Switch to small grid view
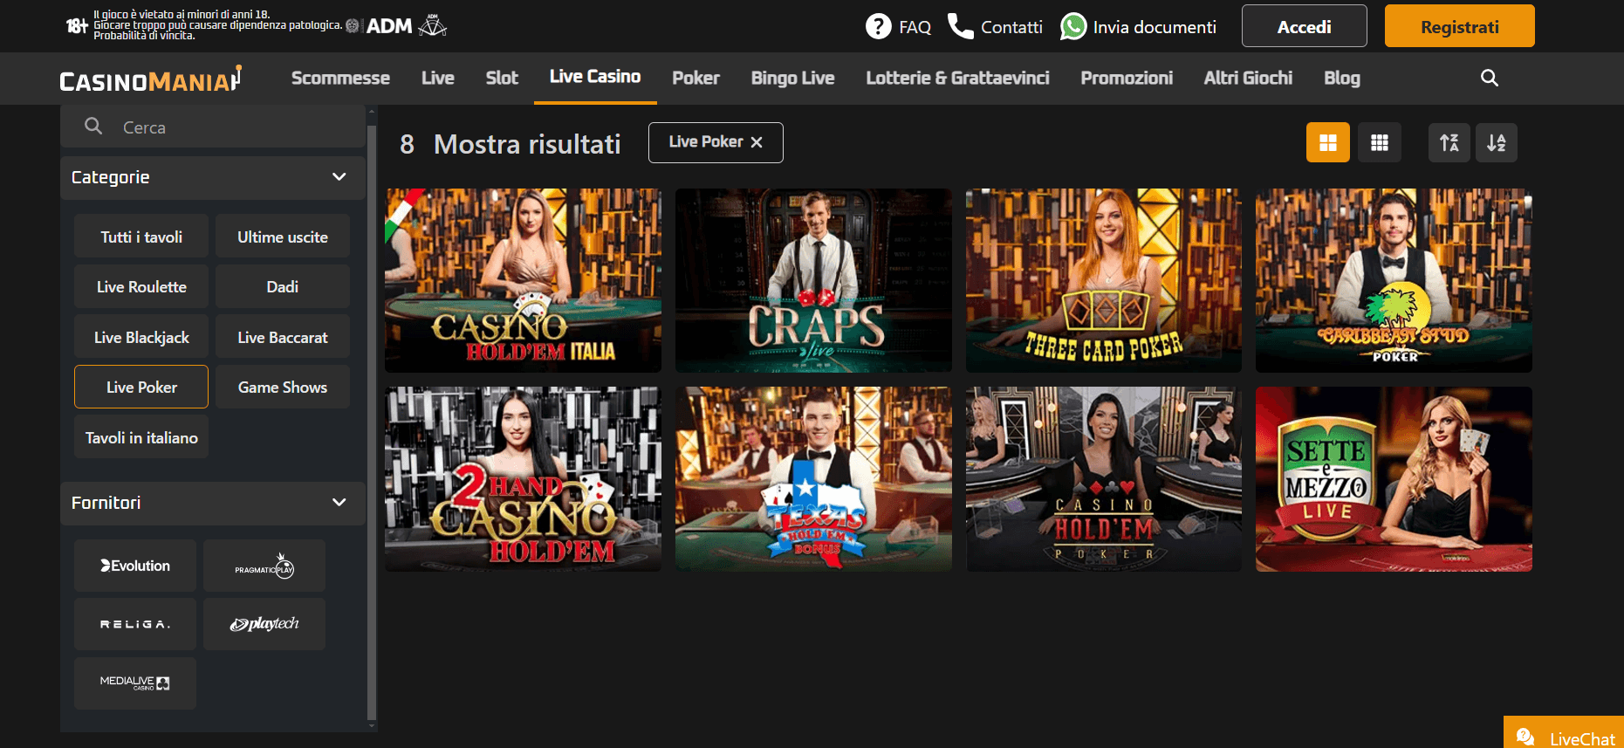This screenshot has height=748, width=1624. pos(1380,142)
